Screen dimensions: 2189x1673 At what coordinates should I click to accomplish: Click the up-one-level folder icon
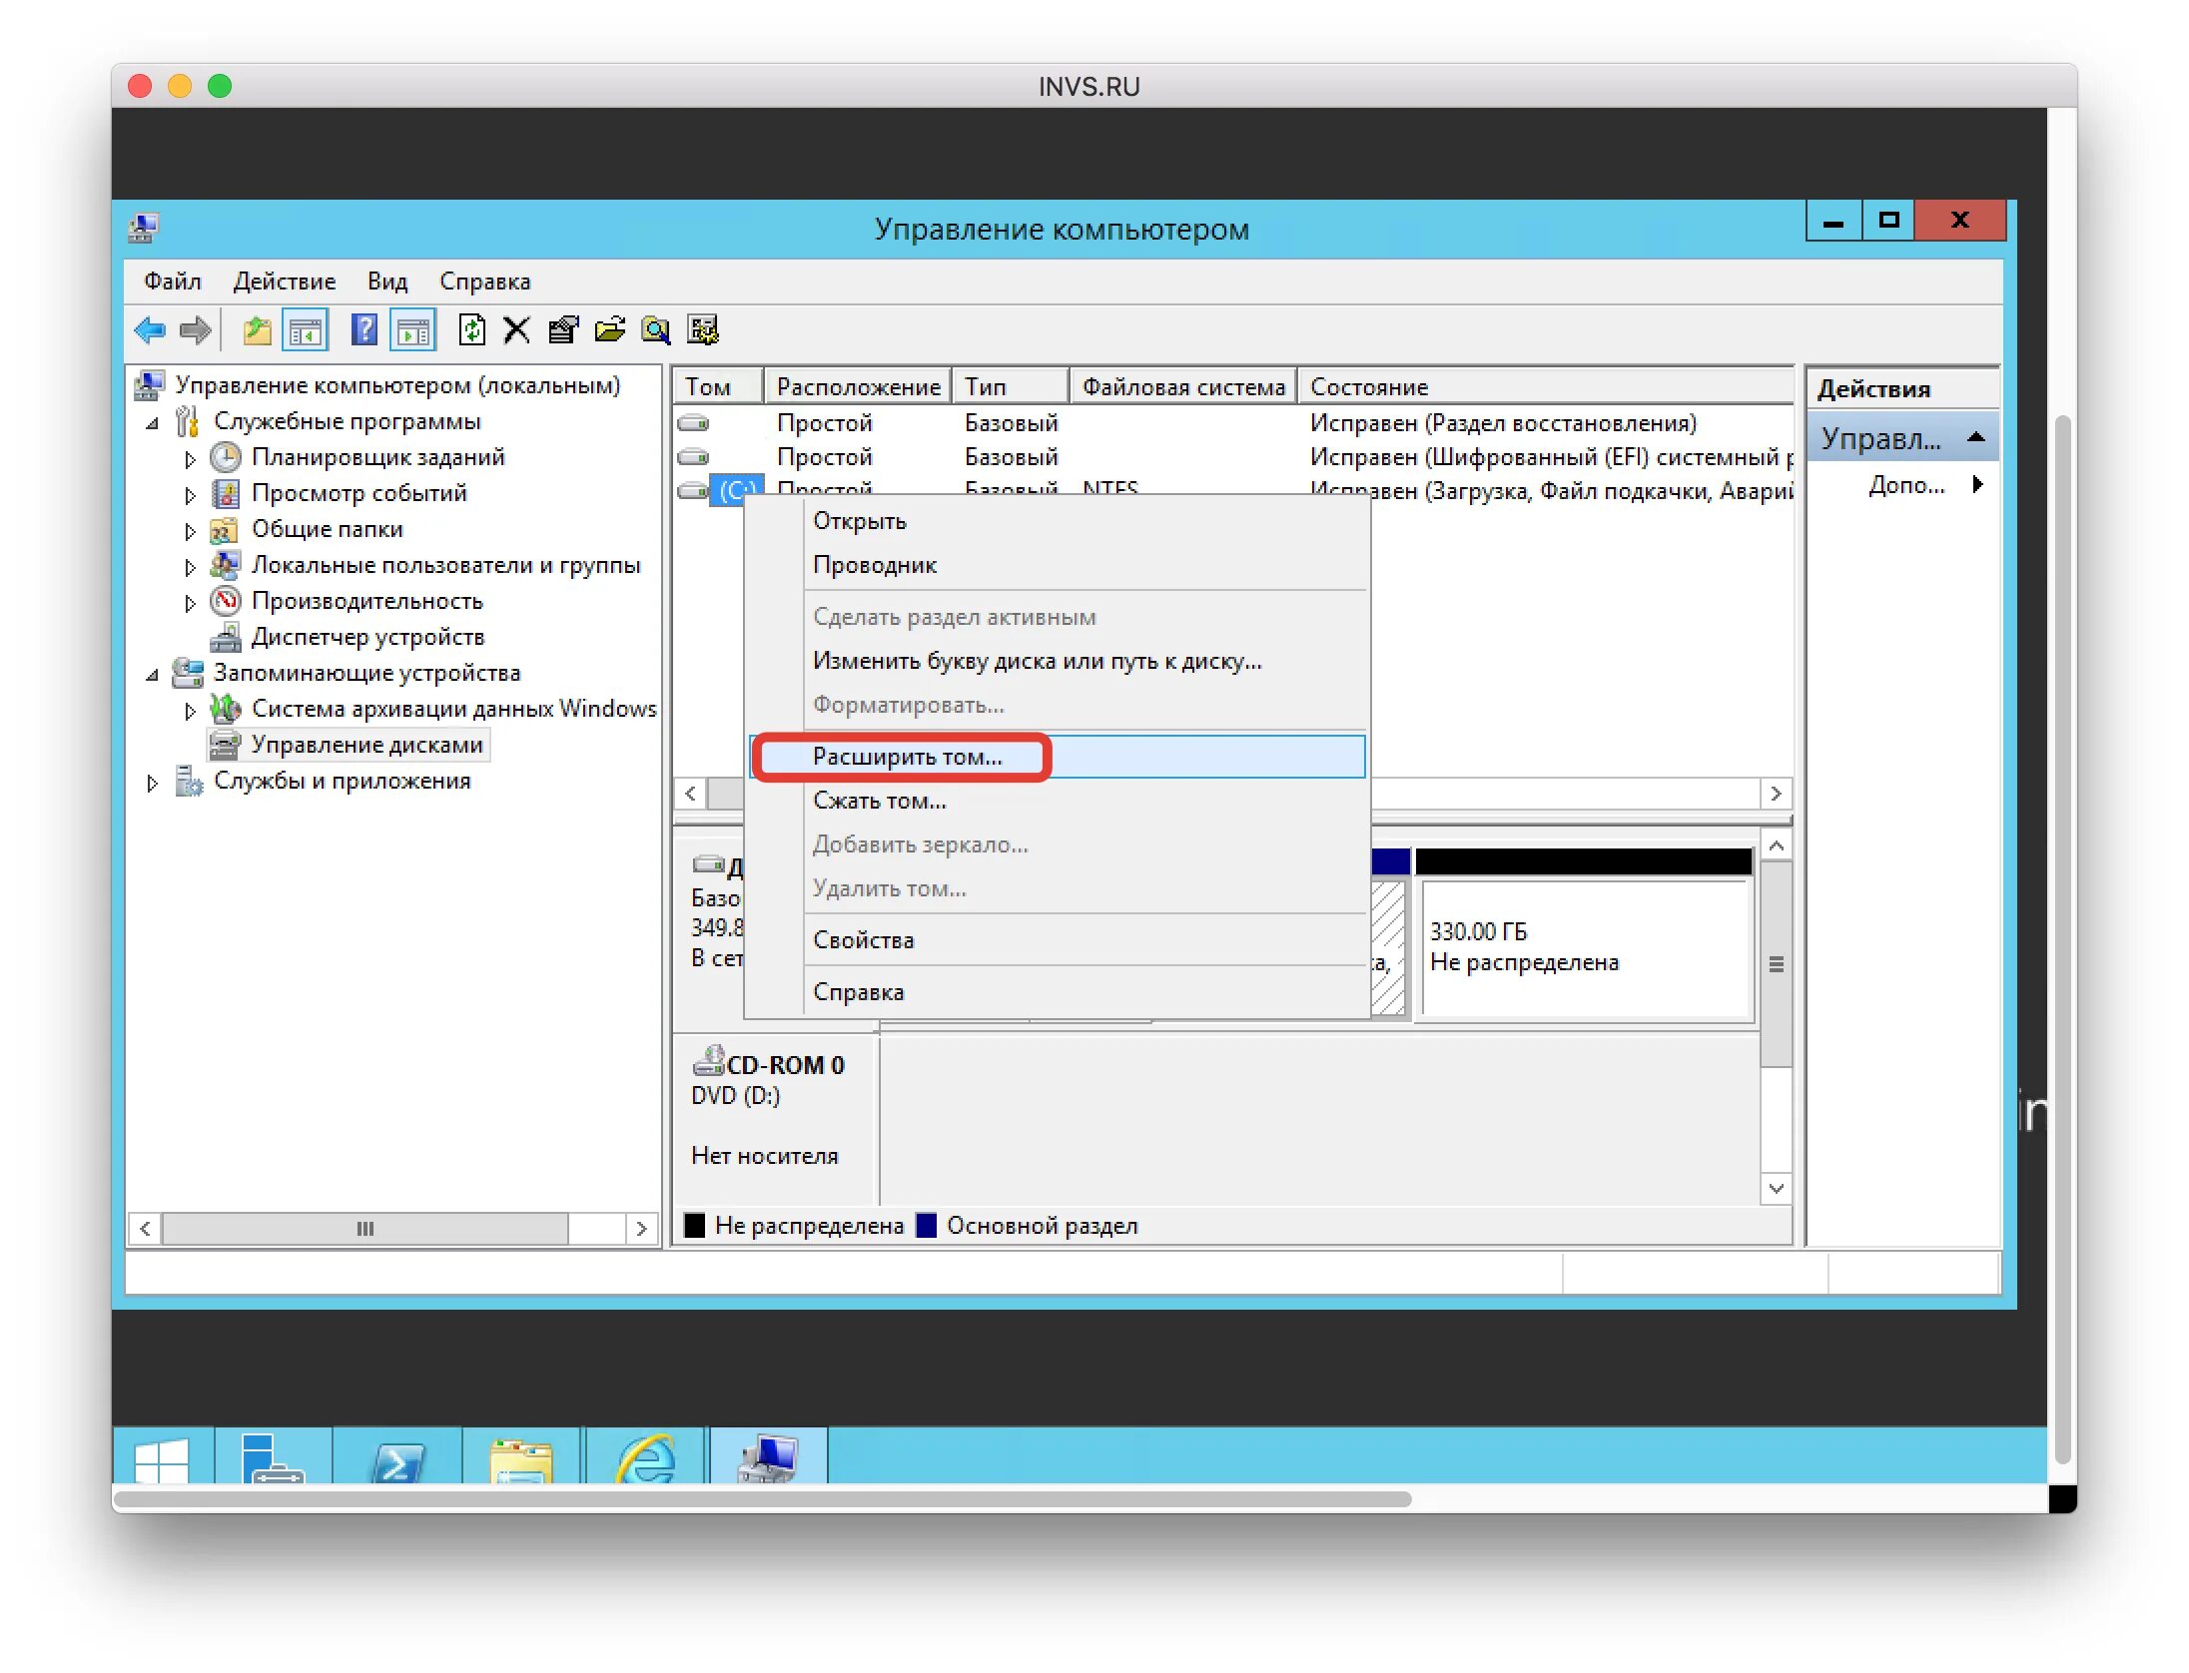[257, 330]
